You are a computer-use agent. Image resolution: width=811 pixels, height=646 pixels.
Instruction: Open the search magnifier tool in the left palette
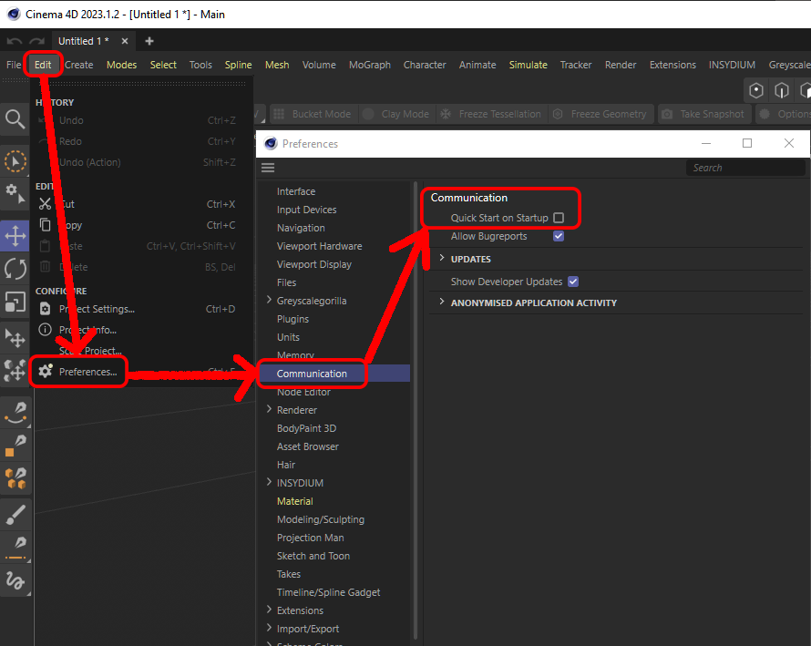point(15,119)
